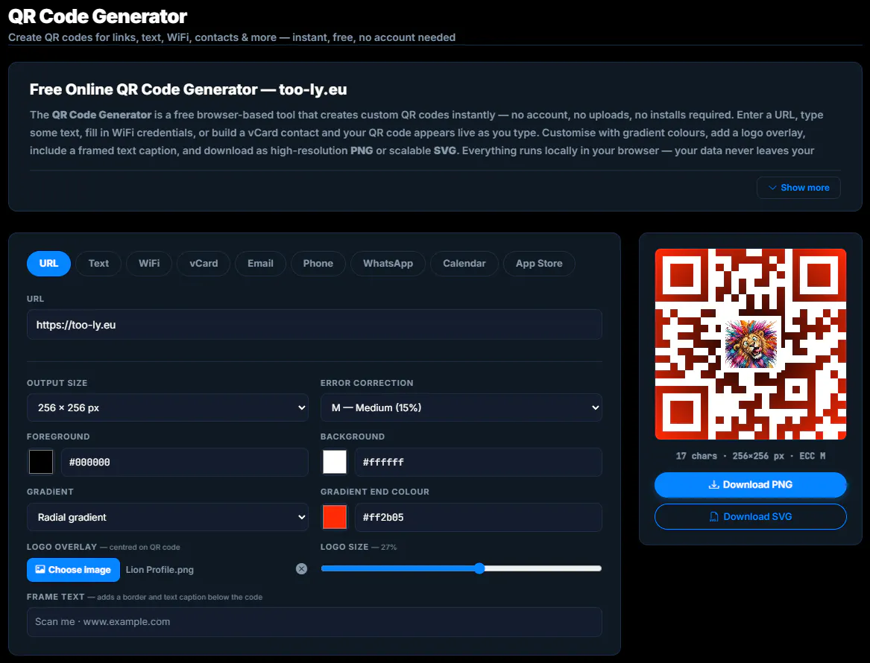Open the Error Correction dropdown

click(x=461, y=407)
